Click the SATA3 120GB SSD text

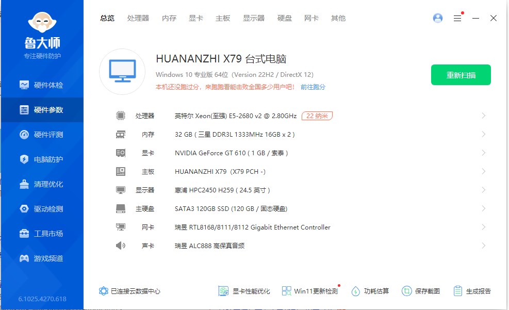[x=231, y=209]
